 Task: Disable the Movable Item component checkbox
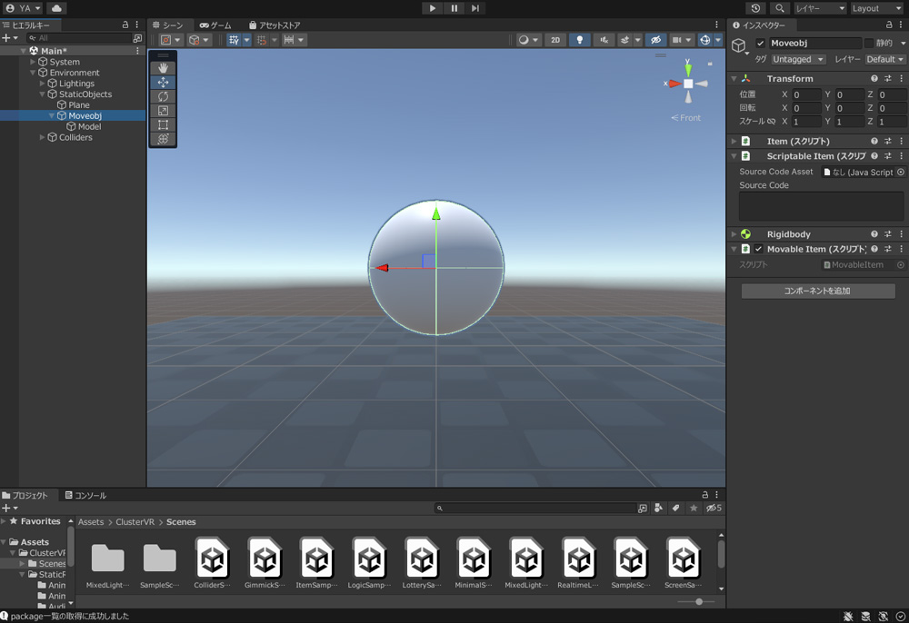(x=758, y=249)
